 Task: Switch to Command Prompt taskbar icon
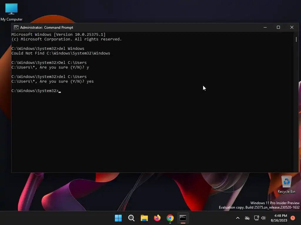(x=183, y=218)
